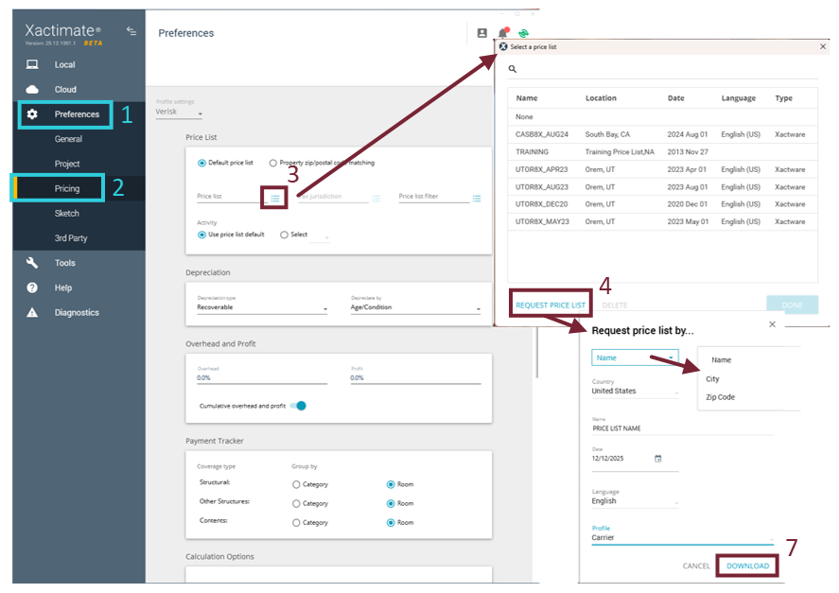This screenshot has width=839, height=593.
Task: Open the Price list picker icon
Action: (x=275, y=198)
